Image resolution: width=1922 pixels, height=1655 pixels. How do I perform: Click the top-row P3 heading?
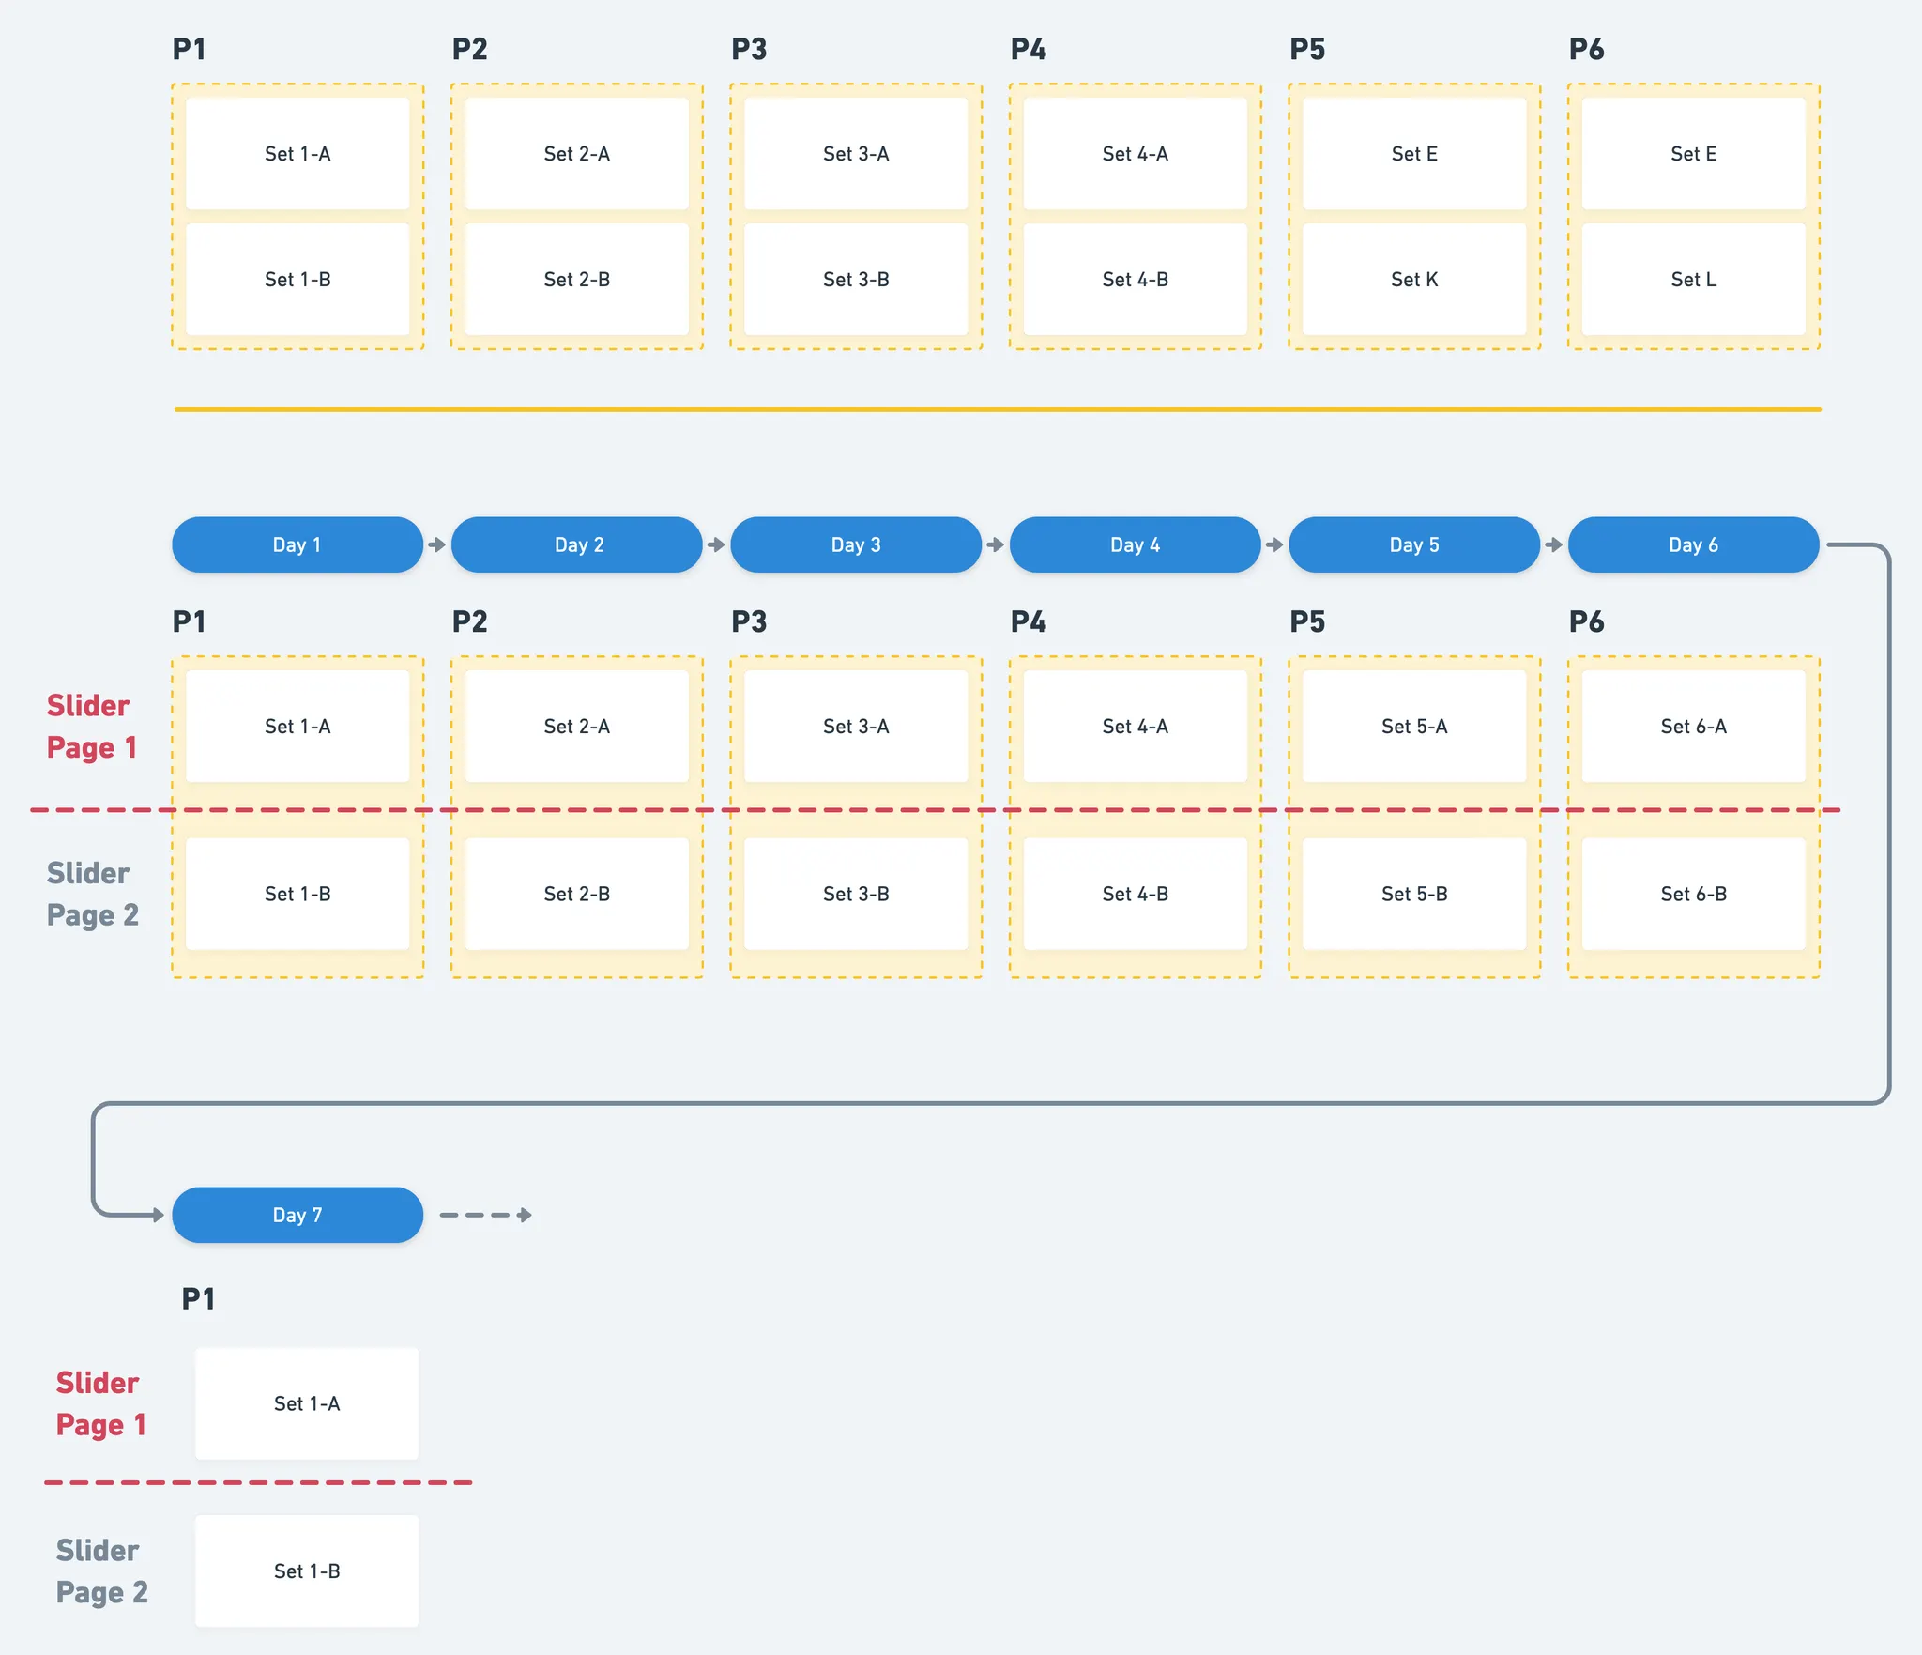coord(749,49)
